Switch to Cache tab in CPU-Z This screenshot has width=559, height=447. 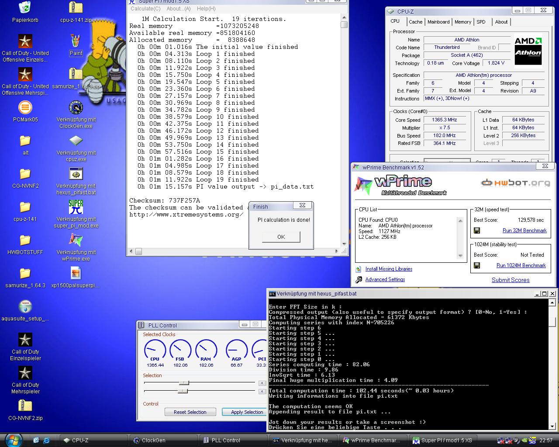point(415,22)
